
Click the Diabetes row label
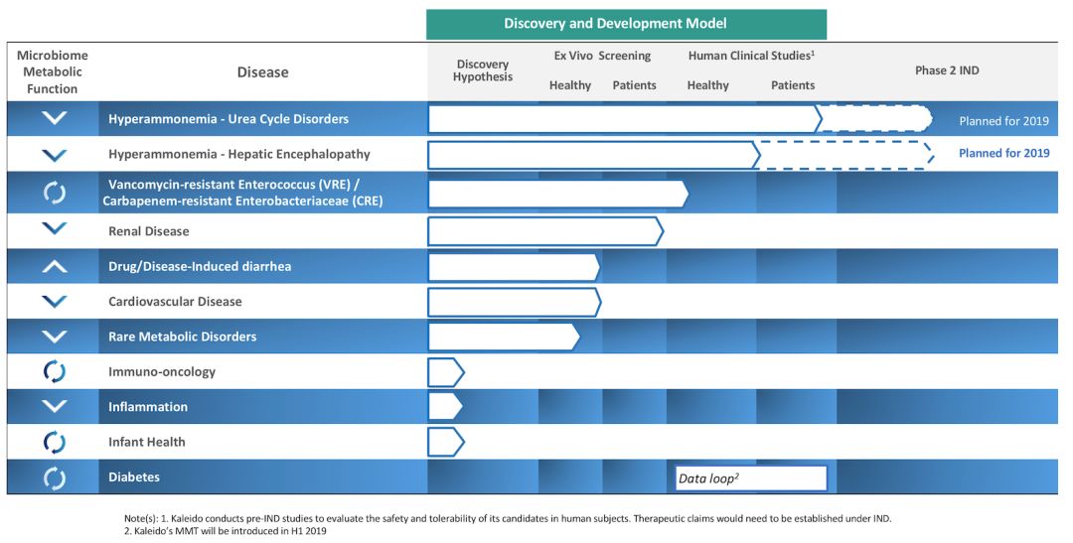[134, 477]
